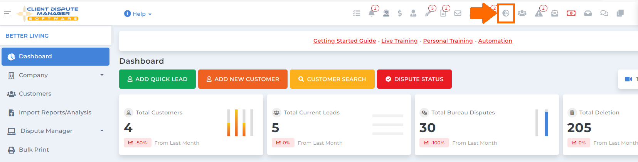This screenshot has height=162, width=638.
Task: Click the Total Bureau Disputes blue bar chart
Action: [x=541, y=123]
